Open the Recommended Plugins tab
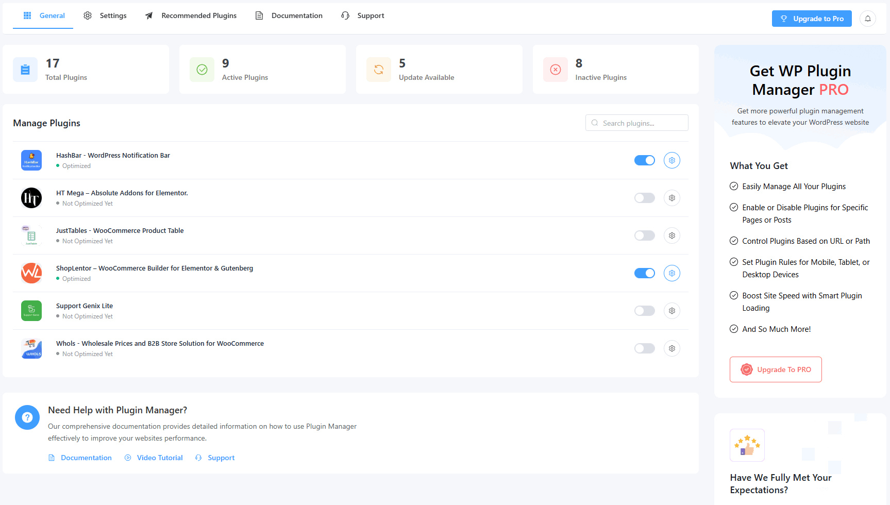Image resolution: width=890 pixels, height=505 pixels. [x=191, y=15]
